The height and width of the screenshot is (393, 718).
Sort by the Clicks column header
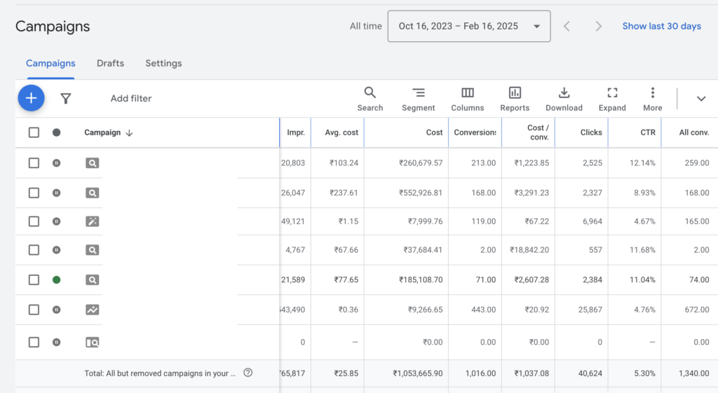coord(591,132)
